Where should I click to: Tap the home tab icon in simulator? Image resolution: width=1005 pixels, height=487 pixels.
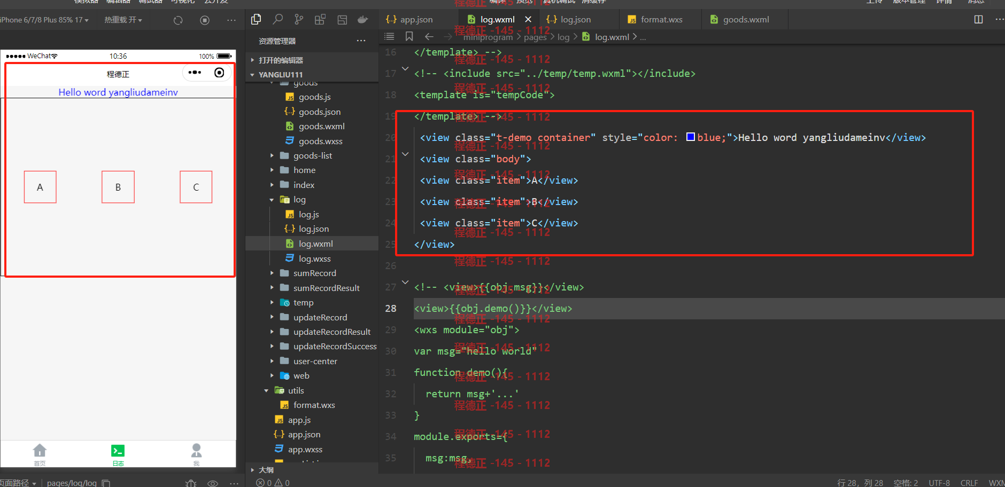click(40, 450)
